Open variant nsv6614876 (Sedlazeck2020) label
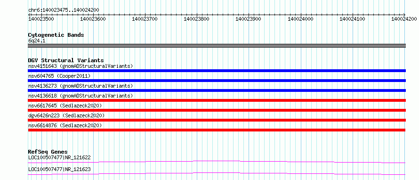This screenshot has width=419, height=180. tap(65, 125)
